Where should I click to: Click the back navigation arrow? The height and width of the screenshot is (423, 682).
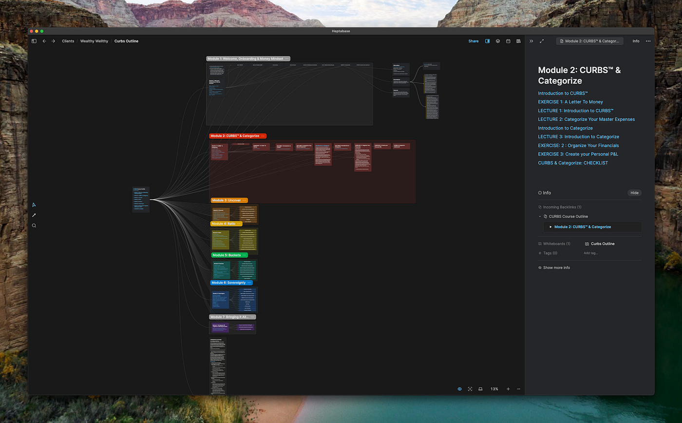[44, 41]
